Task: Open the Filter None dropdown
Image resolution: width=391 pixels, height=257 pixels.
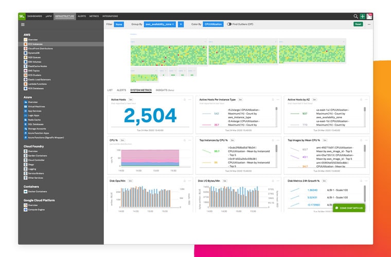Action: coord(119,24)
